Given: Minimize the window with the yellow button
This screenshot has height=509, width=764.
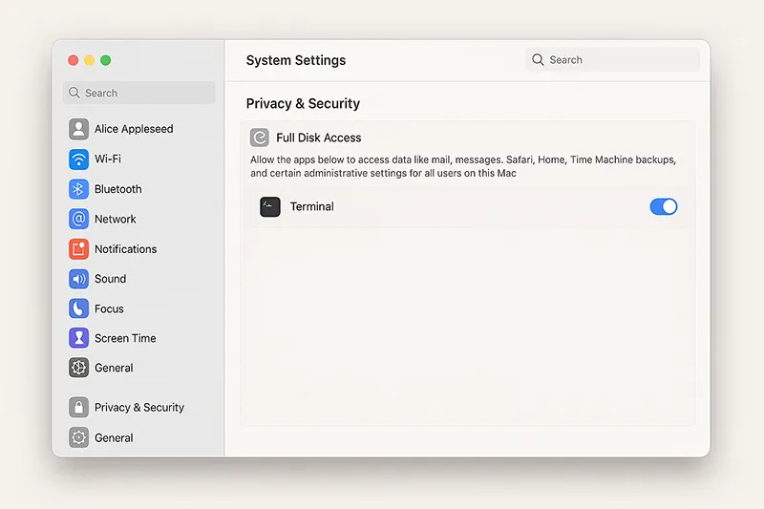Looking at the screenshot, I should pyautogui.click(x=90, y=60).
